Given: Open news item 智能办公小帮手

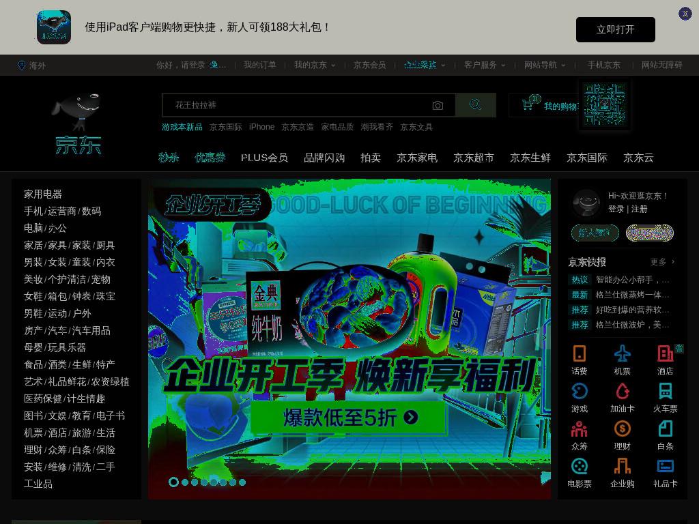Looking at the screenshot, I should pos(632,280).
